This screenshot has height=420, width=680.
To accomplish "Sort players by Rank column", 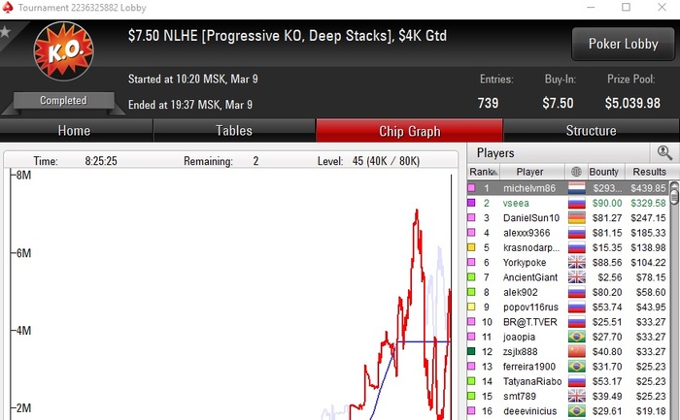I will click(483, 172).
